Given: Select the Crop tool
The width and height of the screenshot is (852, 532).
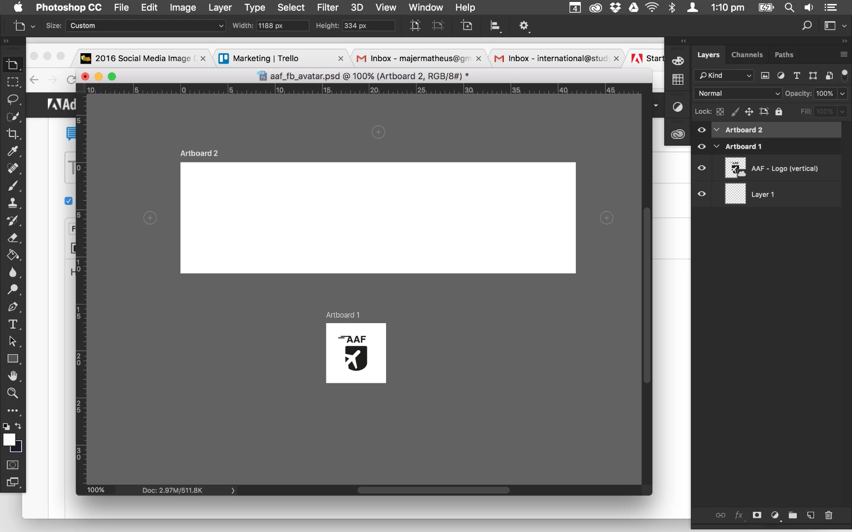Looking at the screenshot, I should click(x=13, y=134).
